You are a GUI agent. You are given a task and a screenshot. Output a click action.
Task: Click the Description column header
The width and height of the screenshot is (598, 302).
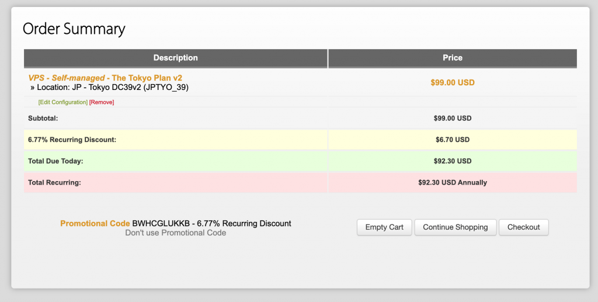pyautogui.click(x=175, y=58)
